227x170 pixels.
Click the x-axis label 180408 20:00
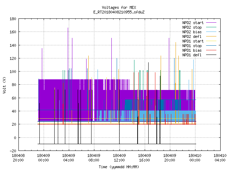18,158
